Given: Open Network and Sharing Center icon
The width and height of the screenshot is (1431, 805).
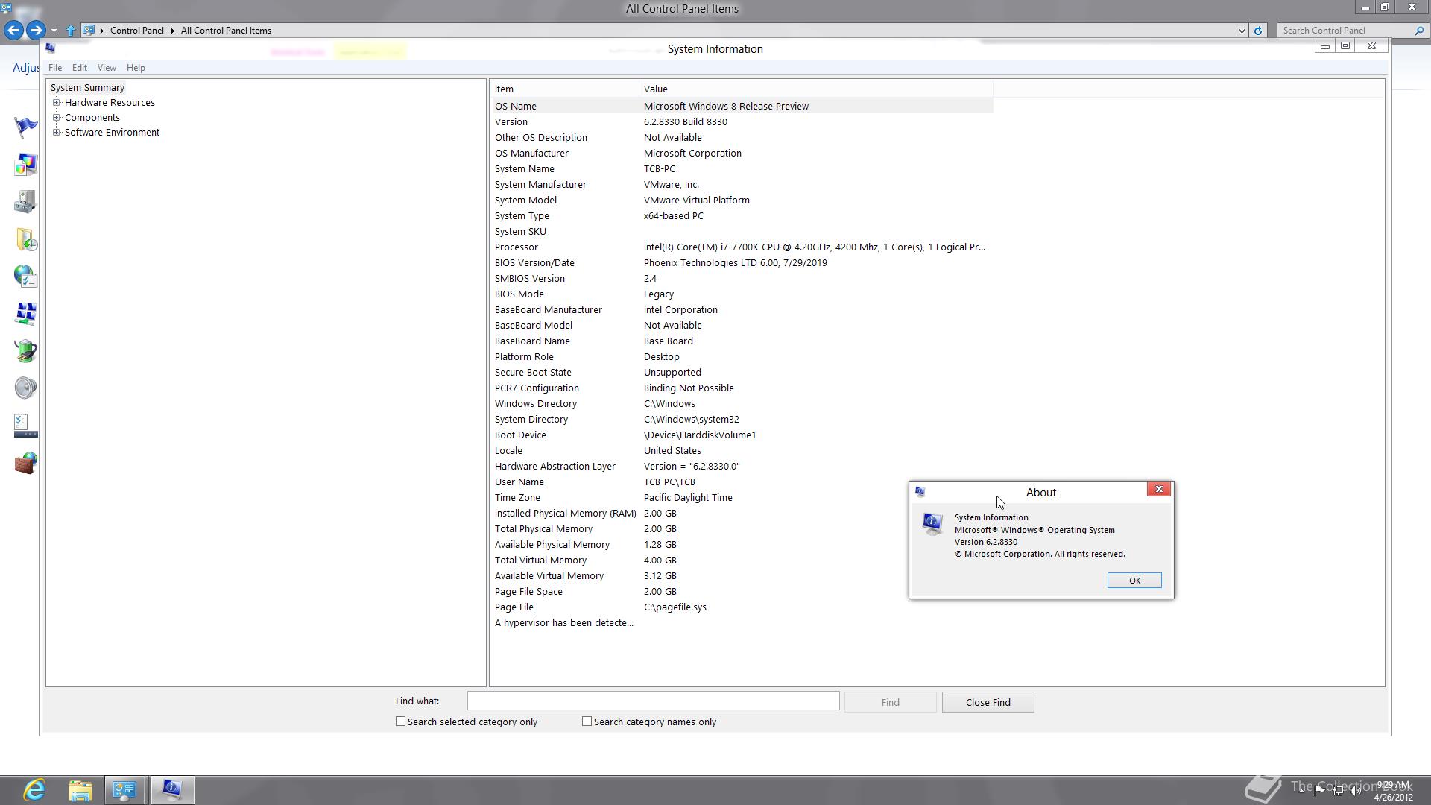Looking at the screenshot, I should tap(25, 314).
